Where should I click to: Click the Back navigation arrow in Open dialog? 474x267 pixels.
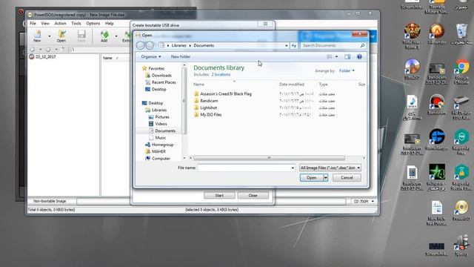coord(140,45)
